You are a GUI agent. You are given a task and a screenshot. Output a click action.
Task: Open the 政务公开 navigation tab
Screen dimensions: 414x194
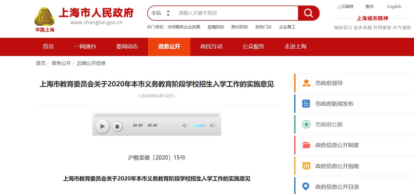point(169,47)
